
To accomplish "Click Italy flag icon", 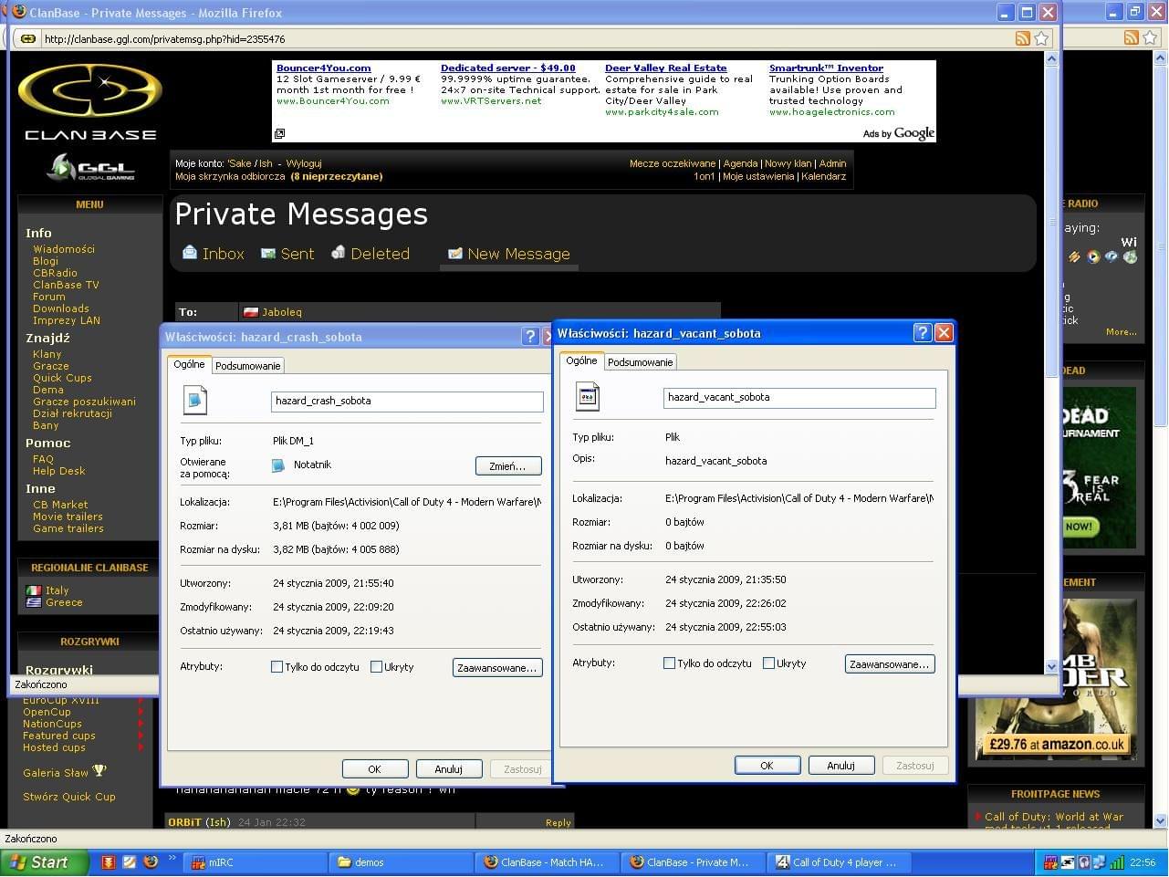I will click(34, 590).
